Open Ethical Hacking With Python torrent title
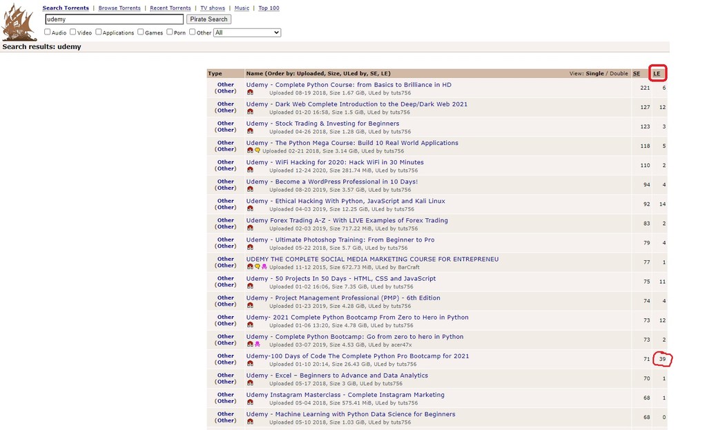This screenshot has height=430, width=707. pyautogui.click(x=345, y=201)
